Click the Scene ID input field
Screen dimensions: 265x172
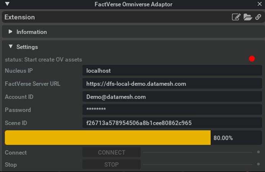[x=172, y=123]
